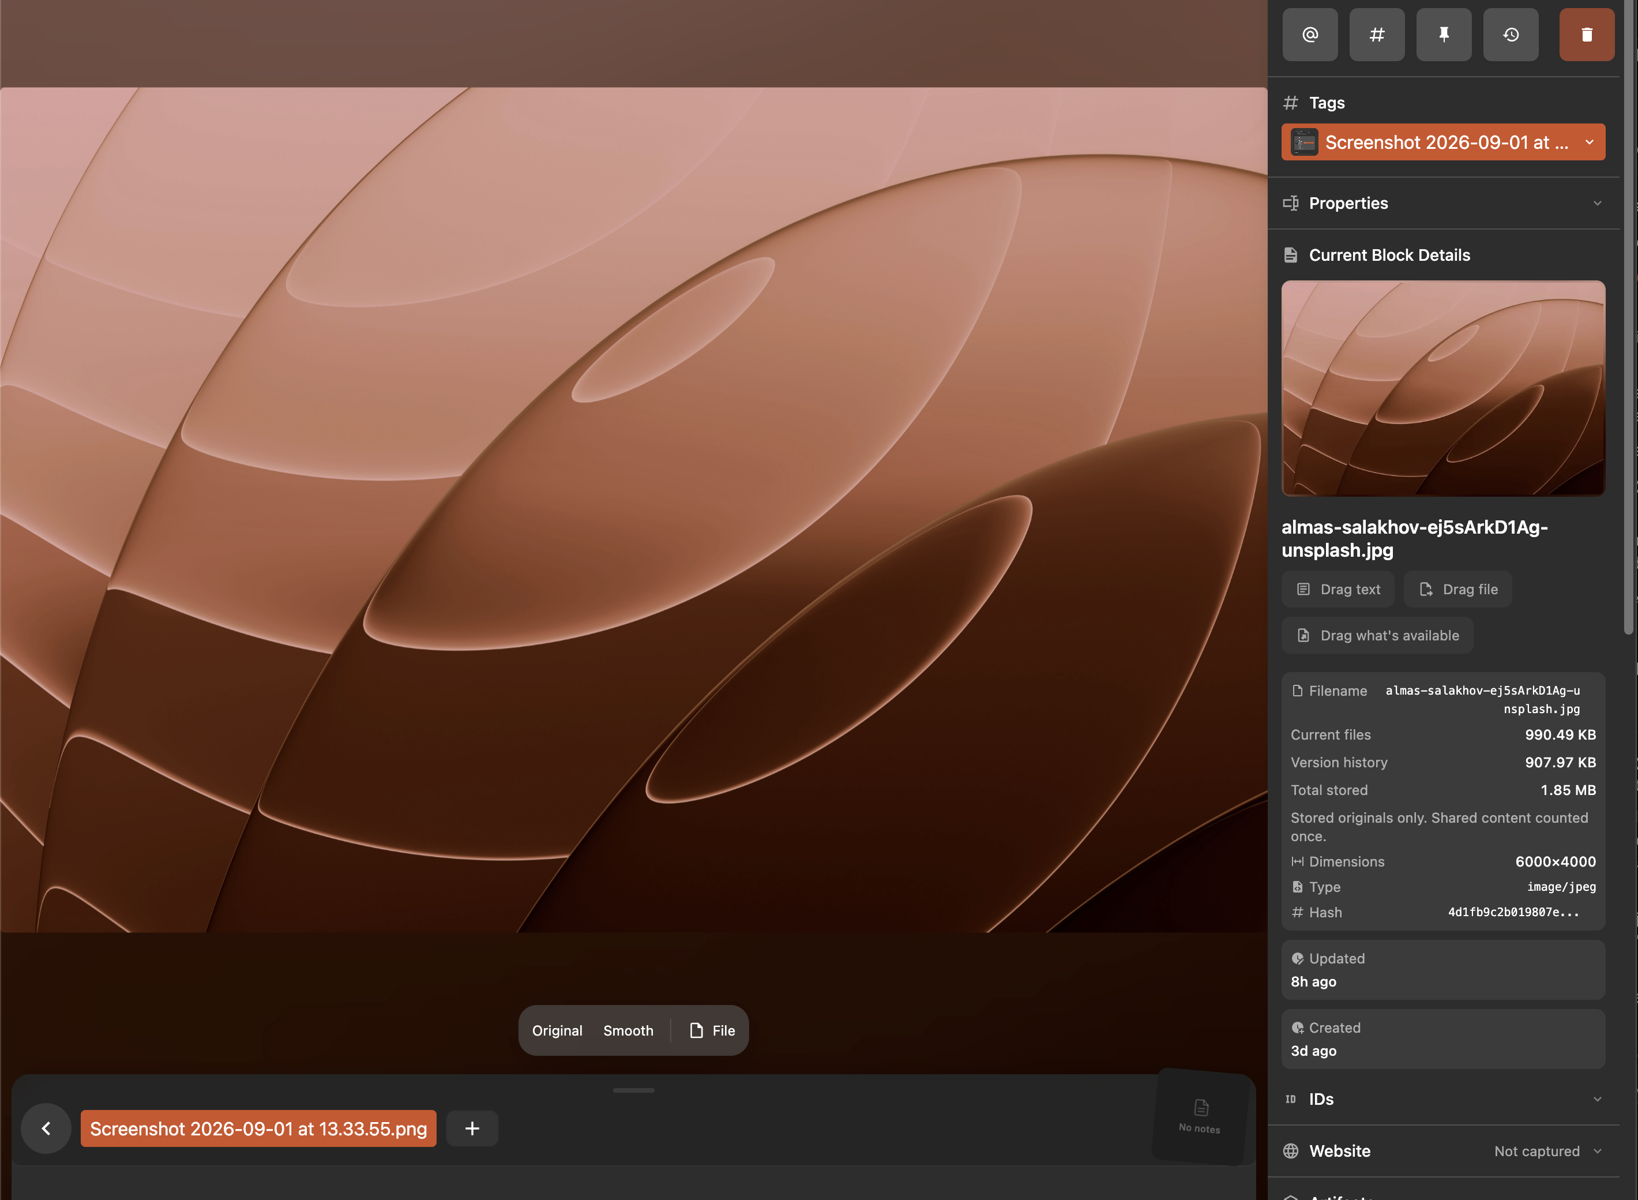Viewport: 1638px width, 1200px height.
Task: Open the No notes card
Action: point(1200,1116)
